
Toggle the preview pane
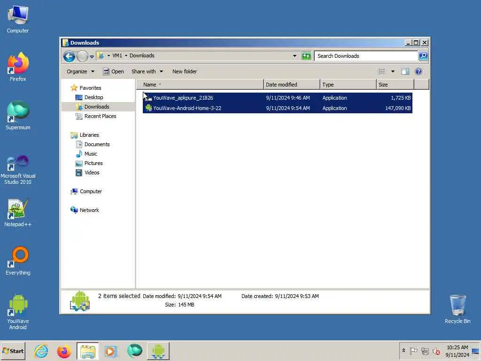coord(405,71)
